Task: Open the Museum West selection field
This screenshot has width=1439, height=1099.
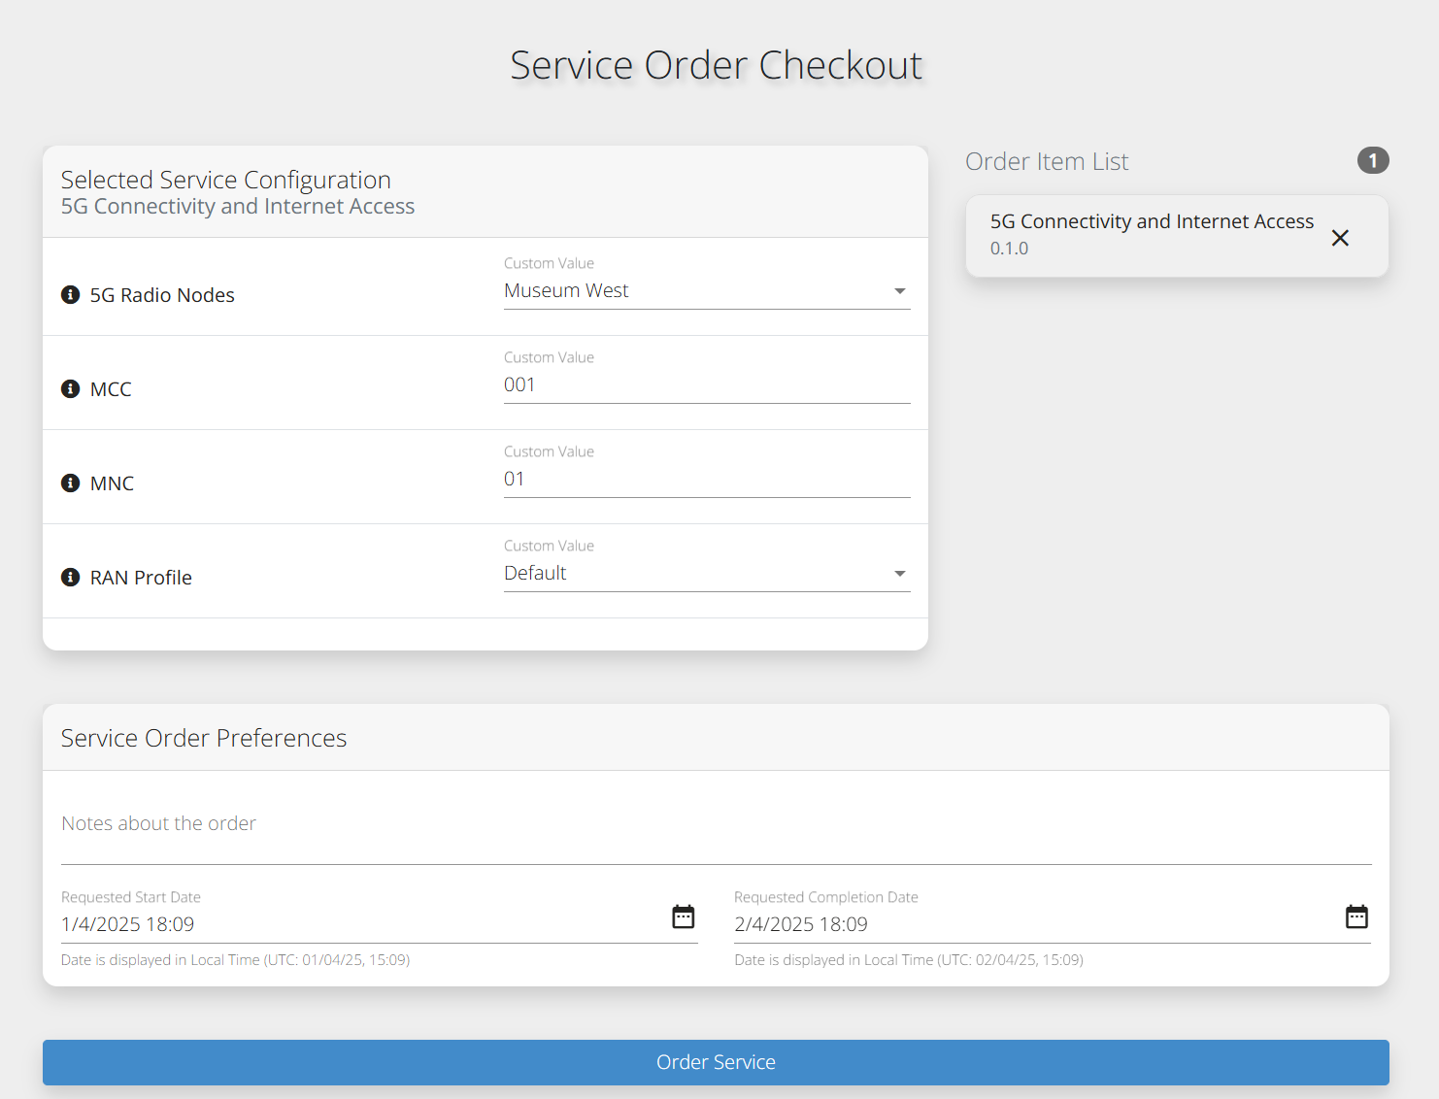Action: [680, 291]
